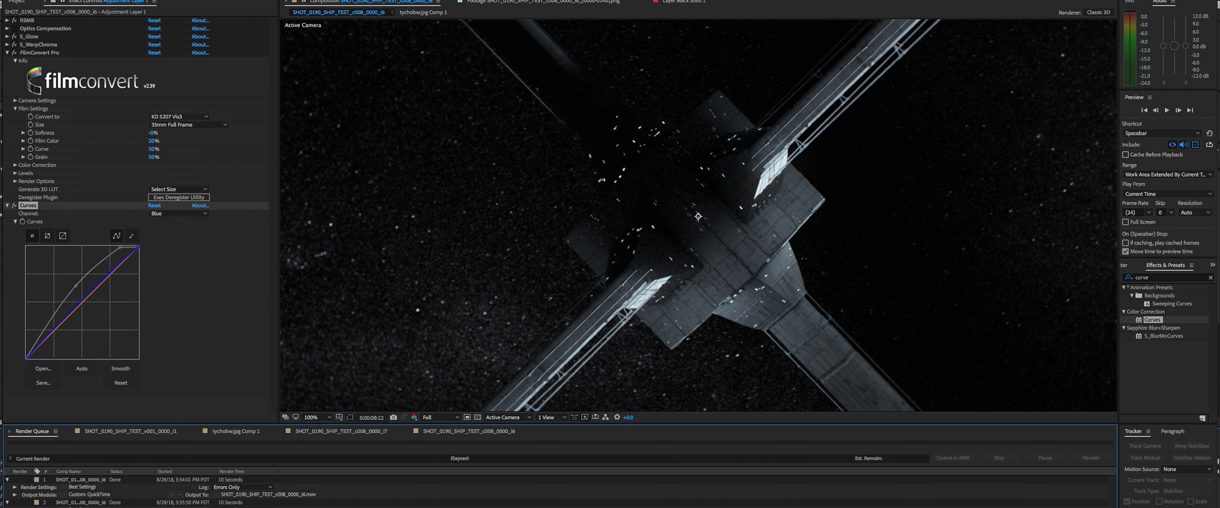Switch to the Render Queue tab
1220x508 pixels.
click(x=32, y=431)
